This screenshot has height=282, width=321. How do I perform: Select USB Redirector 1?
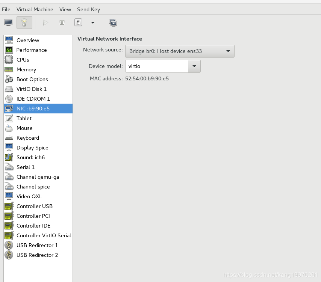(x=38, y=245)
